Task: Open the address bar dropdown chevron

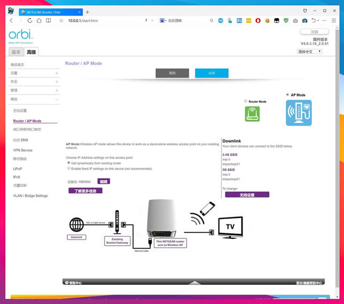Action: [152, 20]
